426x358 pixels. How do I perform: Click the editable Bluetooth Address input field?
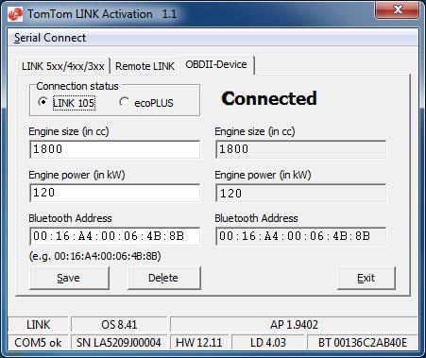click(115, 236)
